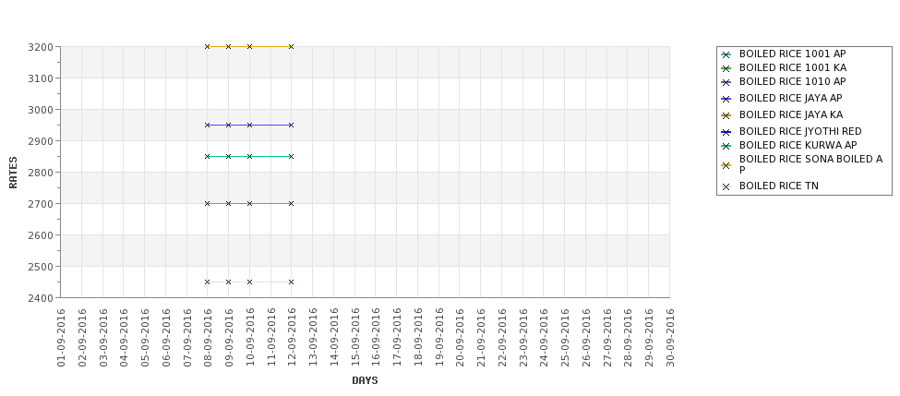Click the 3200 y-axis tick label

[x=41, y=47]
